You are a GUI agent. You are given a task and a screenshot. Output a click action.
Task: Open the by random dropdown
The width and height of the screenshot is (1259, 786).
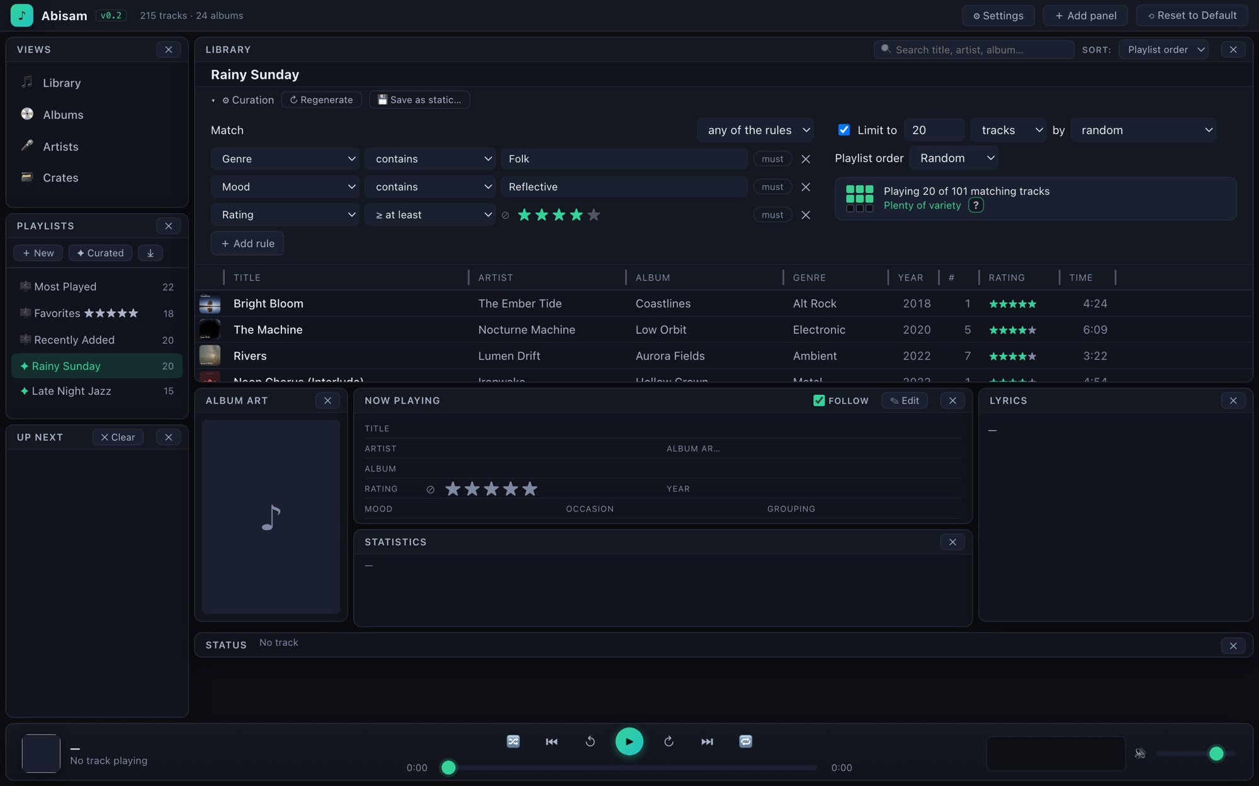pos(1143,130)
